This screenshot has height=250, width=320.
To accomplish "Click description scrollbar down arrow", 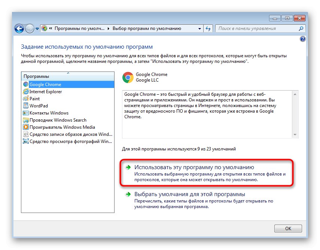I will point(295,134).
